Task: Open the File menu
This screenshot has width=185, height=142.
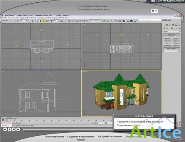Action: tap(2, 18)
